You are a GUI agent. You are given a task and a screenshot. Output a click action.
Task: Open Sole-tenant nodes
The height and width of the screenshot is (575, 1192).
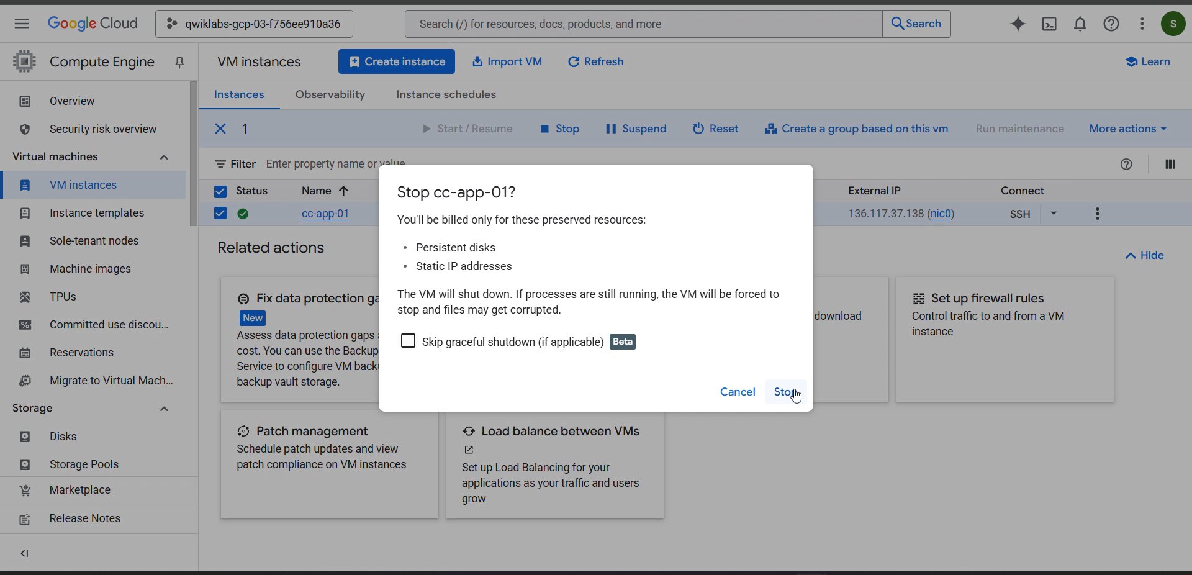coord(93,241)
